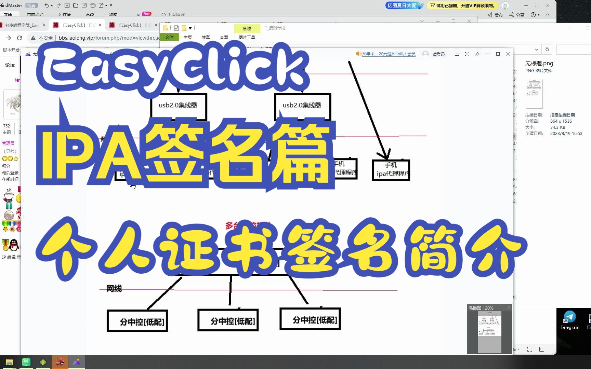Click the 不安全 site warning icon

pos(33,38)
